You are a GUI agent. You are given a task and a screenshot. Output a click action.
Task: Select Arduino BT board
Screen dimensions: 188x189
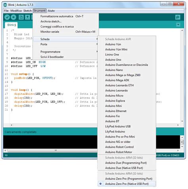point(127,121)
